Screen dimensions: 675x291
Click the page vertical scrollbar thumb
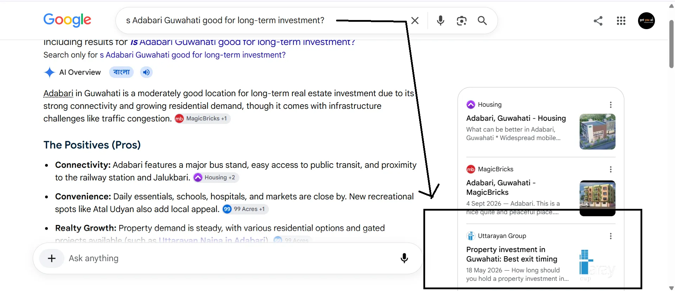tap(671, 44)
